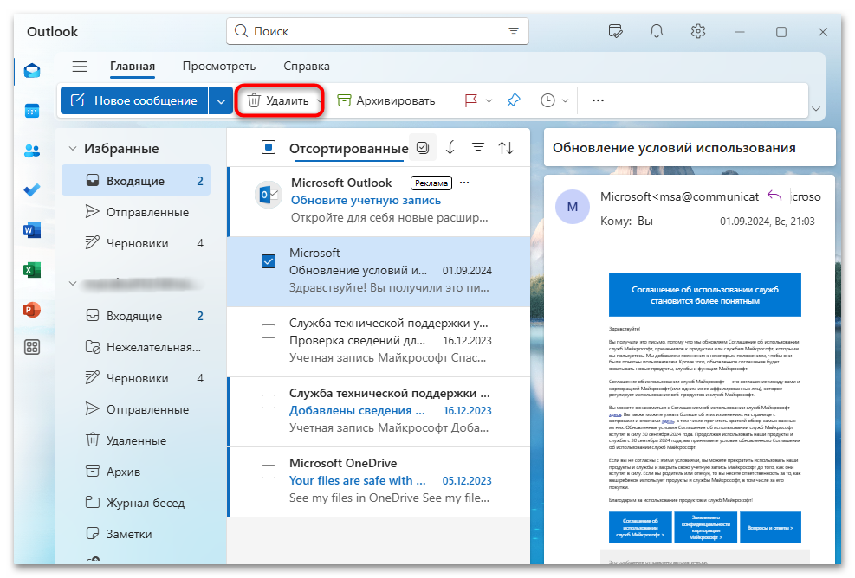
Task: Select the Отсортированные inbox tab
Action: (x=348, y=148)
